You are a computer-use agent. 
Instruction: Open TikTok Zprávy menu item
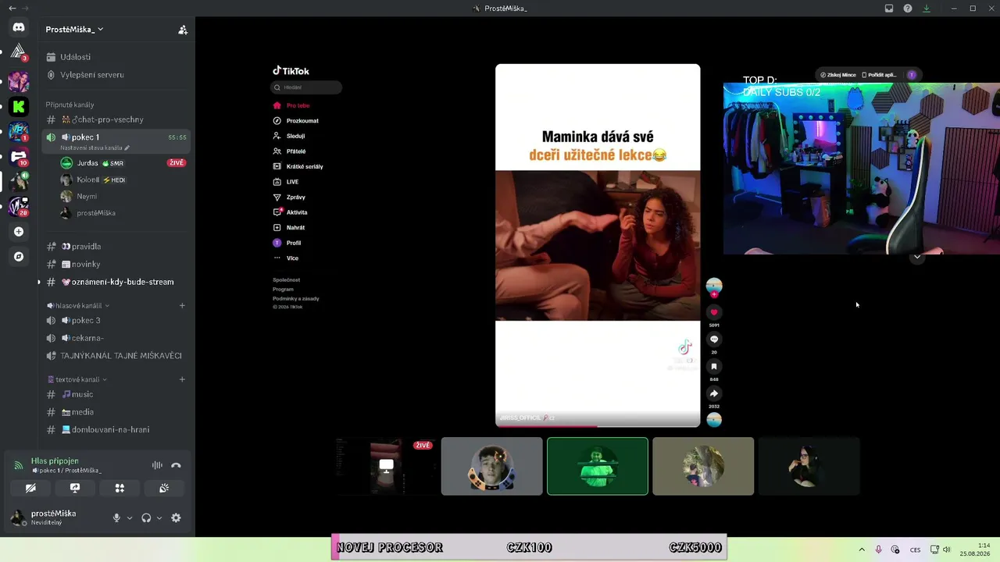289,197
